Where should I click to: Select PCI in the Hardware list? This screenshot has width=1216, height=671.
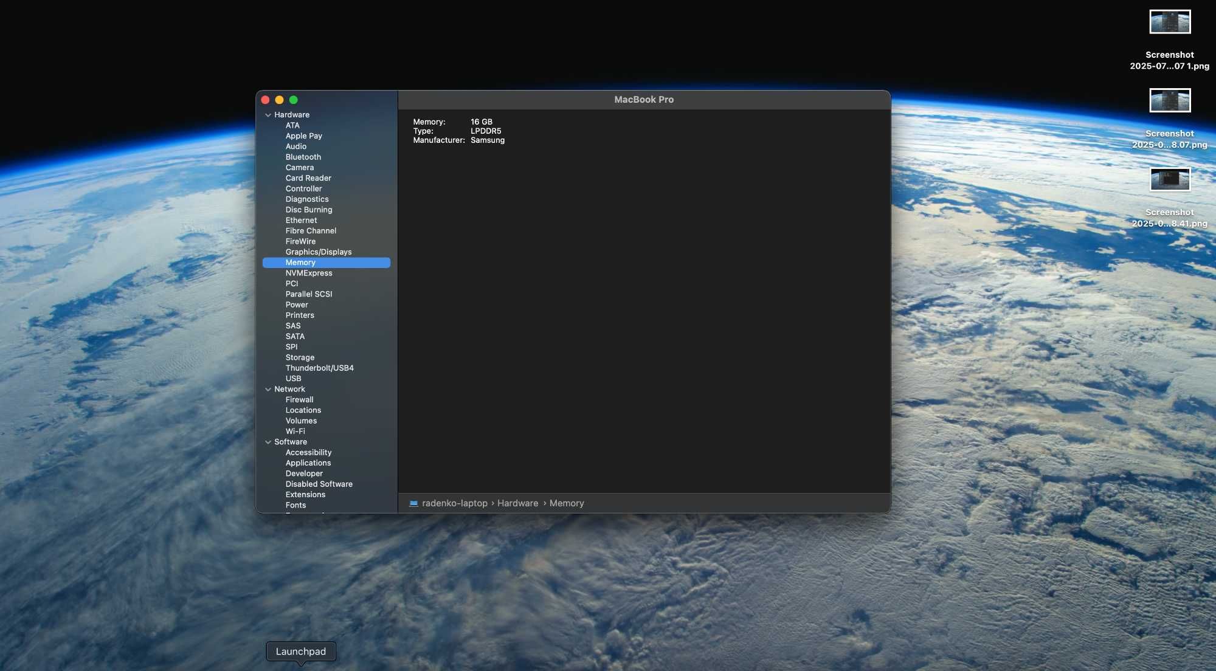click(292, 284)
